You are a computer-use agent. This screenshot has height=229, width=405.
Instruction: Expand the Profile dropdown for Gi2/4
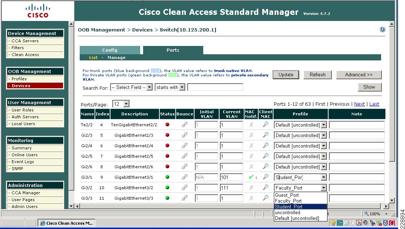(323, 146)
